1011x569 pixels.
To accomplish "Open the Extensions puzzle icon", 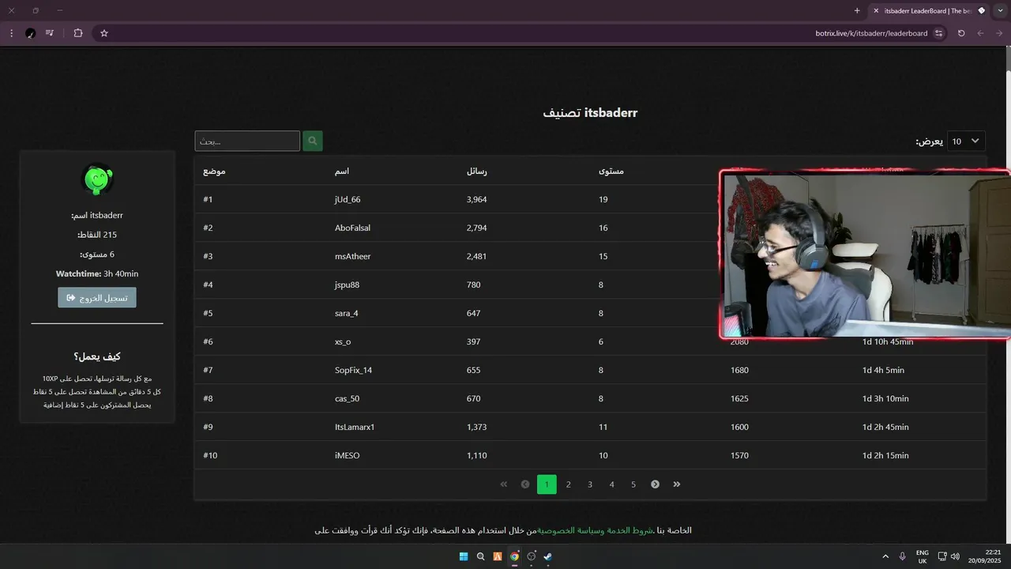I will coord(77,33).
